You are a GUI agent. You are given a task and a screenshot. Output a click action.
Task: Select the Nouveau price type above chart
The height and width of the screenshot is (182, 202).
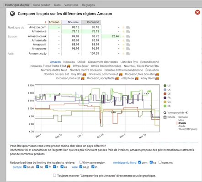(69, 62)
